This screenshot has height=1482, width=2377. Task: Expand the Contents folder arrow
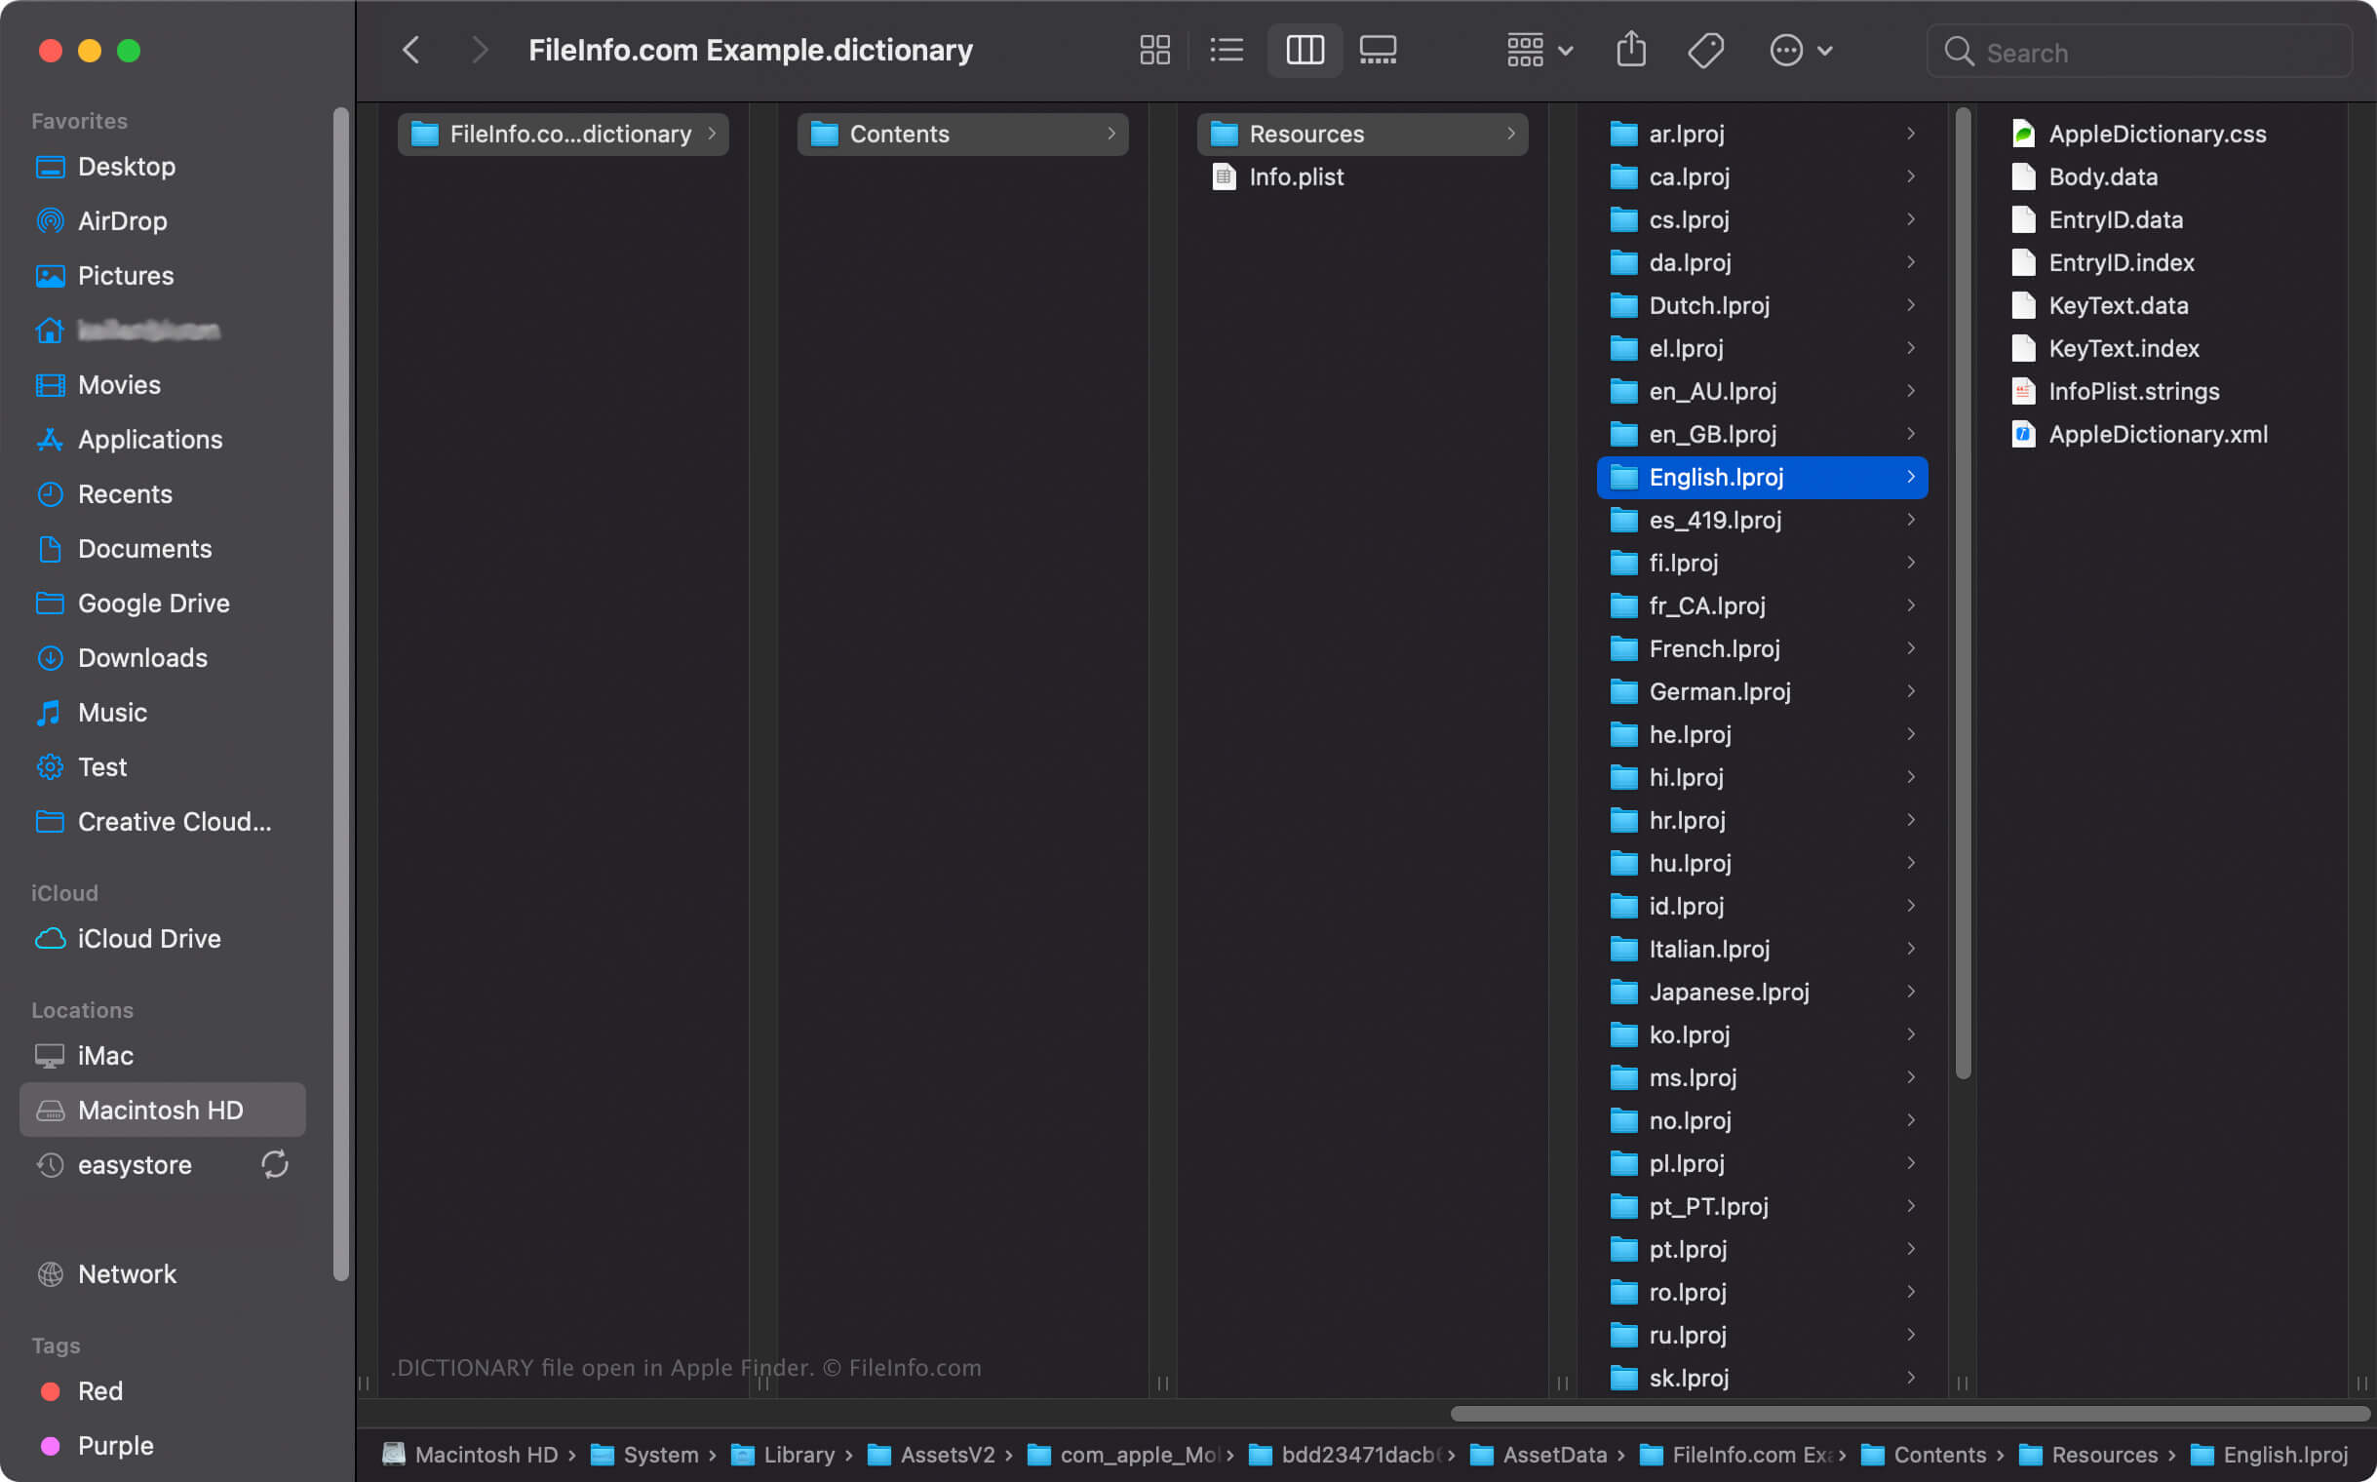point(1111,134)
